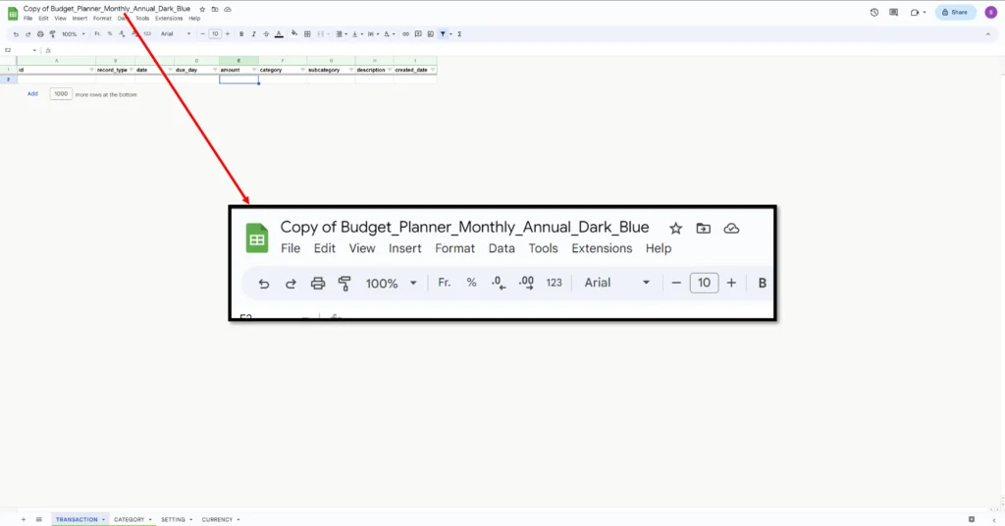Screen dimensions: 1005x526
Task: Toggle bold formatting
Action: (x=241, y=33)
